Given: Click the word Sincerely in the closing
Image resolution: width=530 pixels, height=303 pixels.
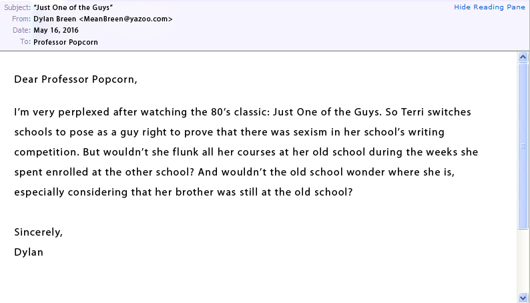Looking at the screenshot, I should point(38,232).
